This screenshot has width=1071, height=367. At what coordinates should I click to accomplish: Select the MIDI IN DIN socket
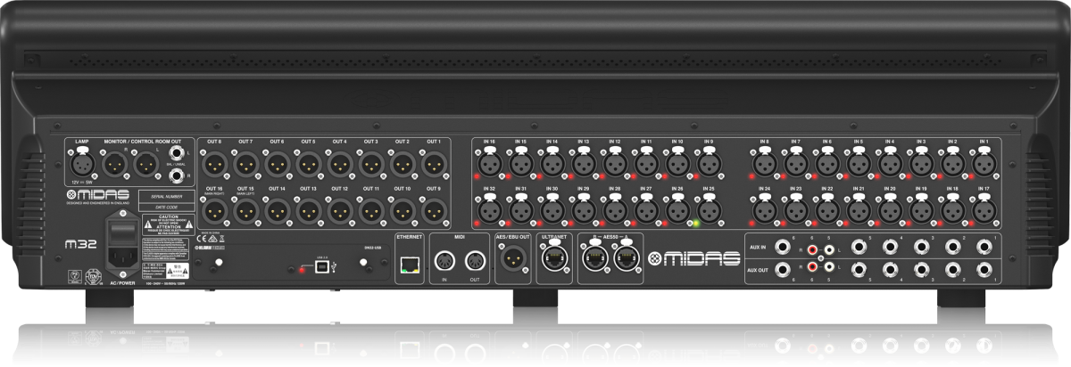click(x=444, y=259)
